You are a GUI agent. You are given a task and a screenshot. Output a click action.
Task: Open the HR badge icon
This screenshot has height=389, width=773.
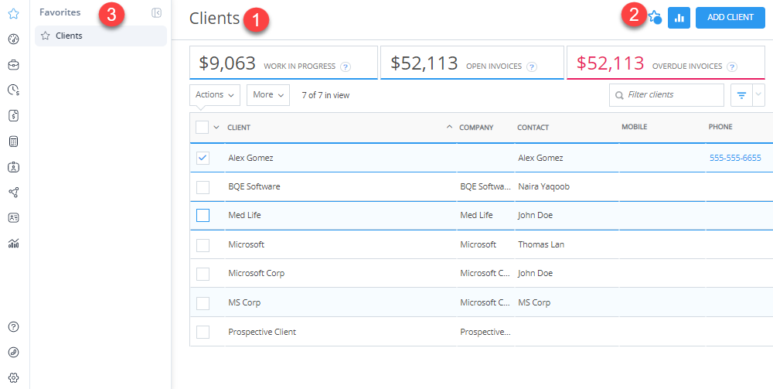coord(14,167)
